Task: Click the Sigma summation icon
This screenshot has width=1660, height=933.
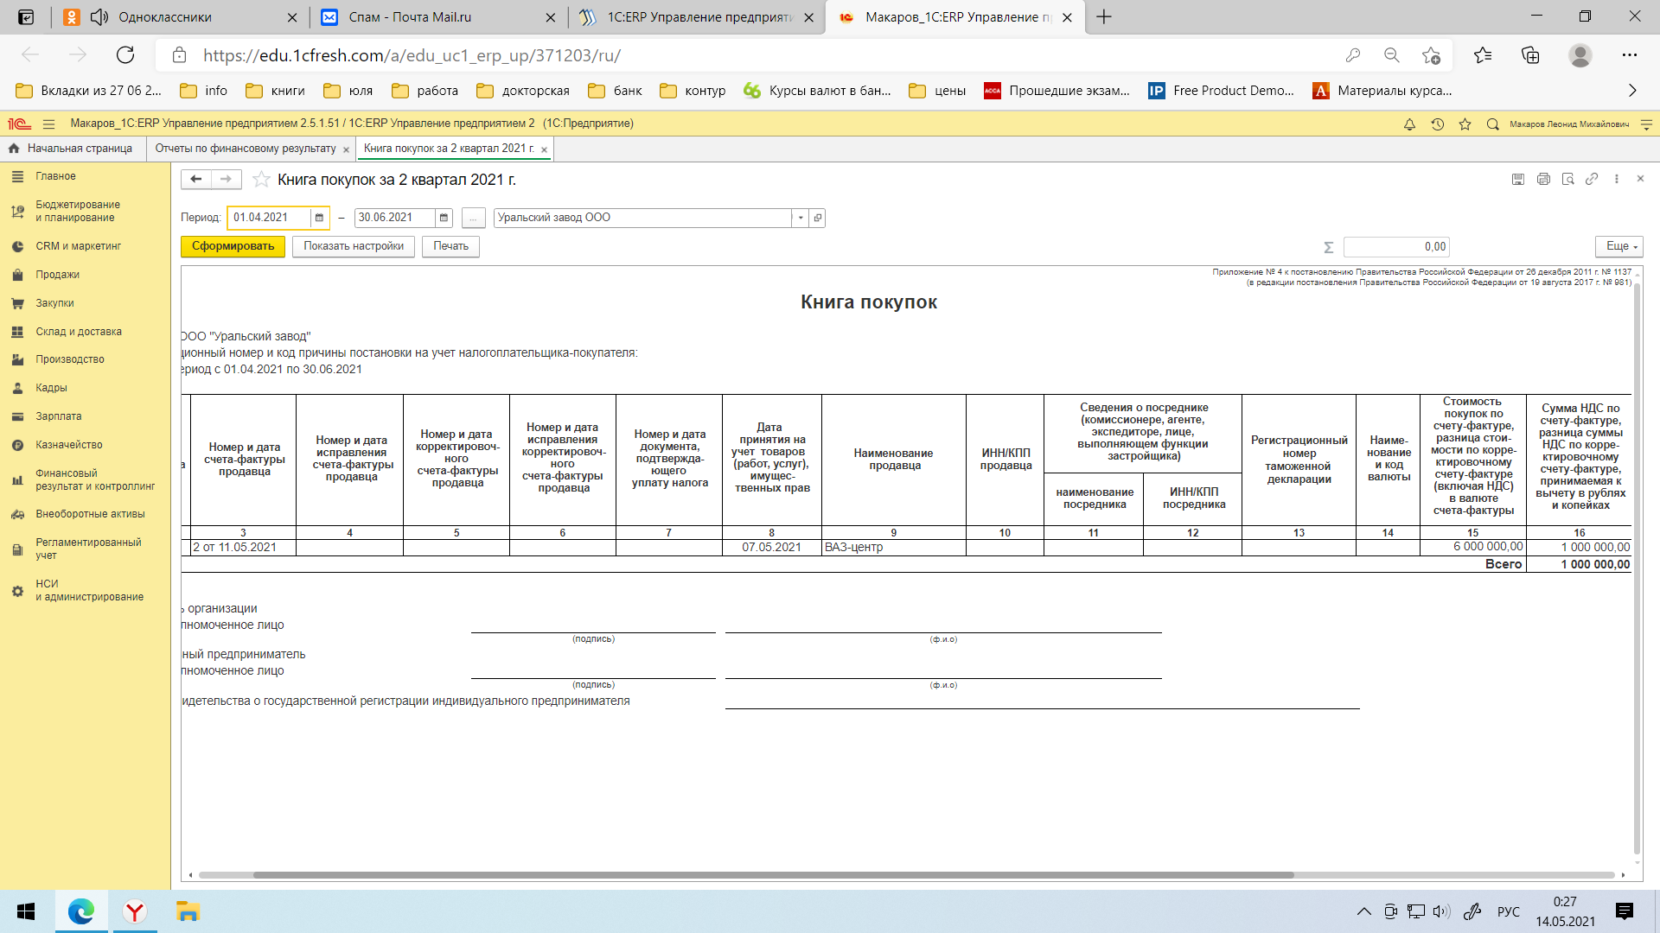Action: tap(1328, 246)
